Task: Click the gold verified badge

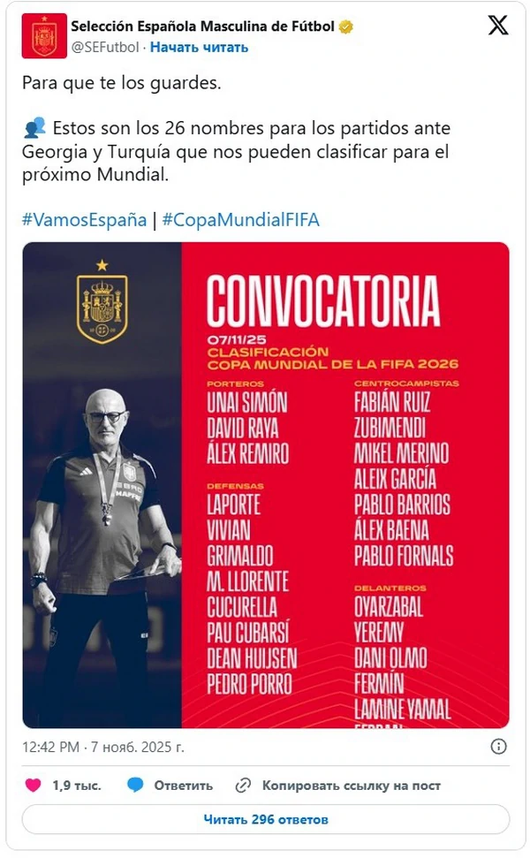Action: pos(346,27)
